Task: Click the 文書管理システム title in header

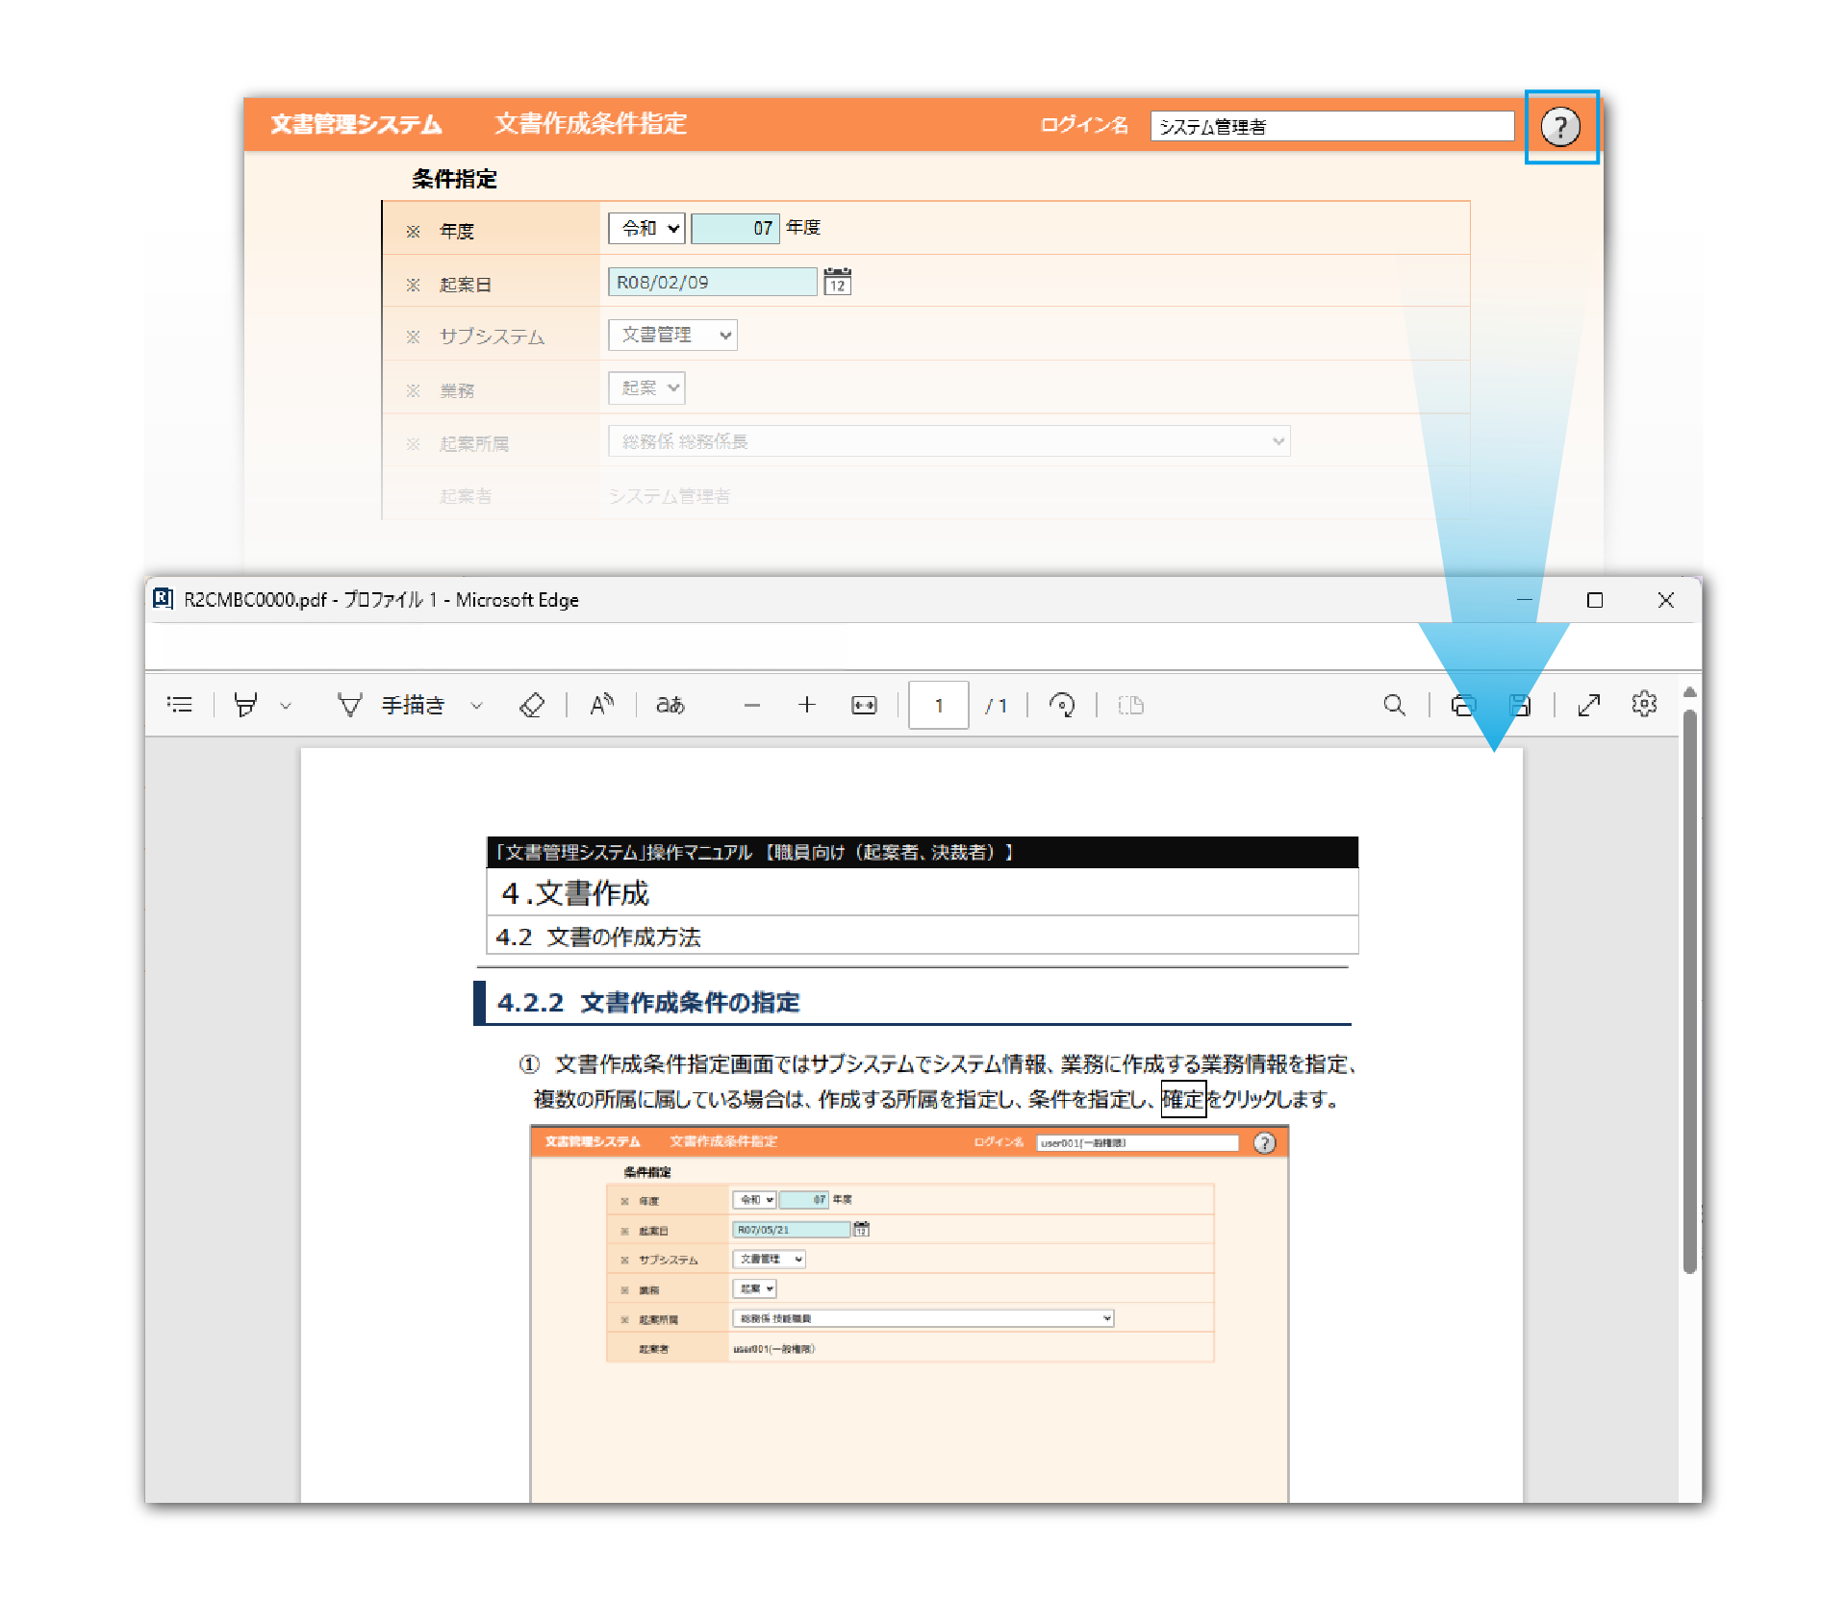Action: click(x=356, y=124)
